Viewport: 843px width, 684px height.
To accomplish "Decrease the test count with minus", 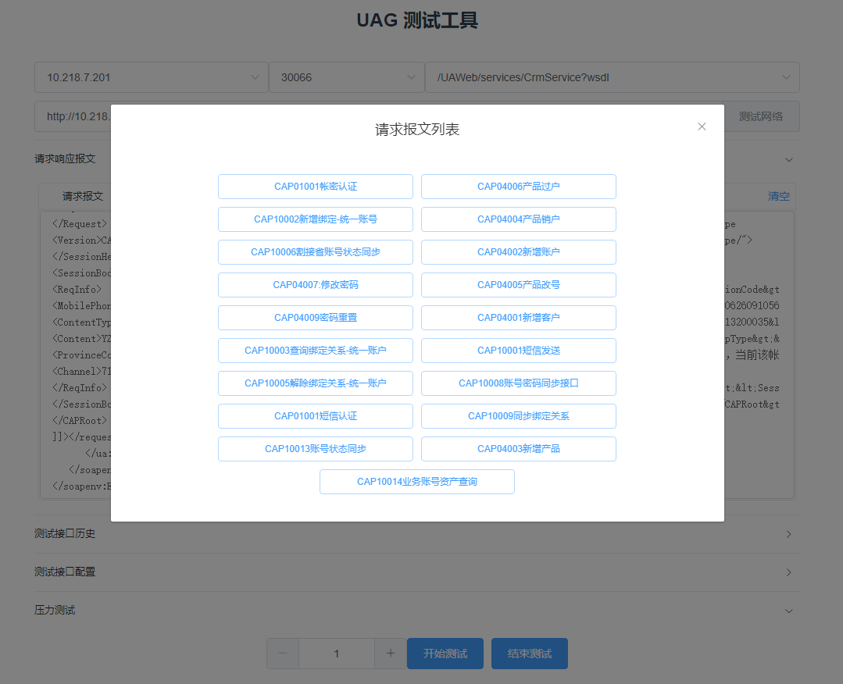I will click(x=283, y=654).
